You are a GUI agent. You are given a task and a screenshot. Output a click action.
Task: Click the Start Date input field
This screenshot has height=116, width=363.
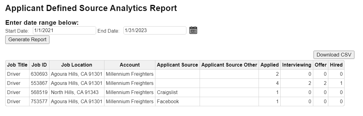pyautogui.click(x=64, y=31)
